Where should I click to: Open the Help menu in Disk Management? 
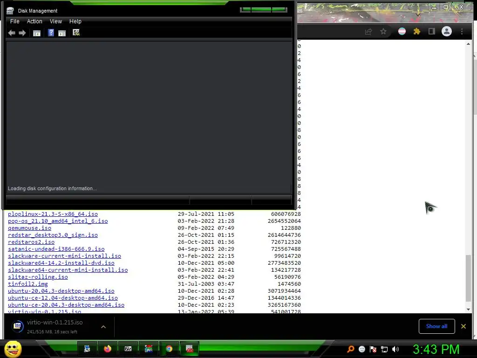click(x=75, y=21)
